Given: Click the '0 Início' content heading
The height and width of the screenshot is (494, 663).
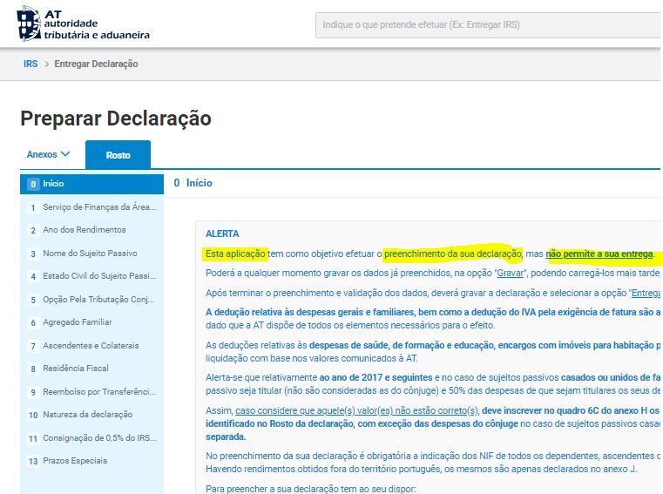Looking at the screenshot, I should (193, 183).
